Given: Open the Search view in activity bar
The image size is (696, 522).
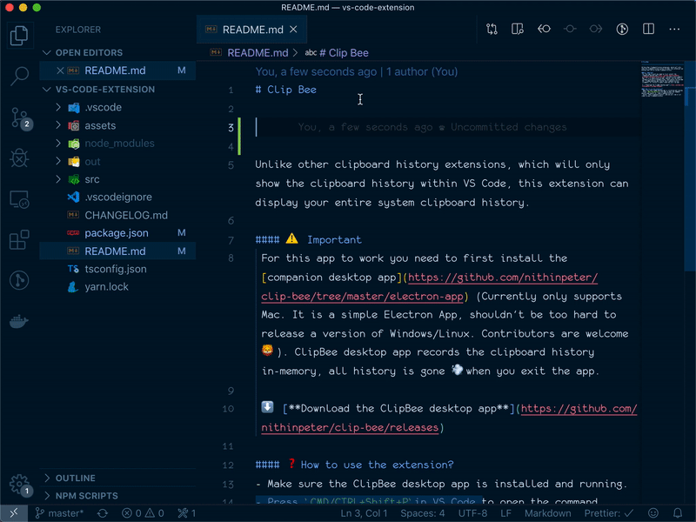Looking at the screenshot, I should [x=19, y=76].
